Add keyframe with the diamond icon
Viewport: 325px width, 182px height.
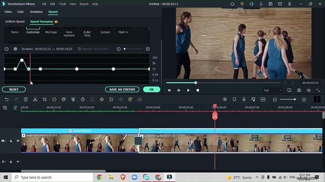[102, 99]
